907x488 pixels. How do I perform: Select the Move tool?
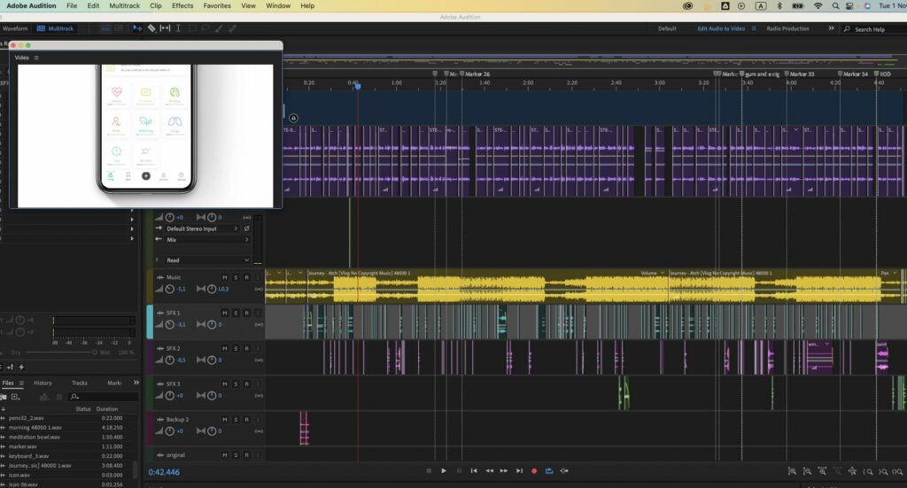click(x=137, y=28)
